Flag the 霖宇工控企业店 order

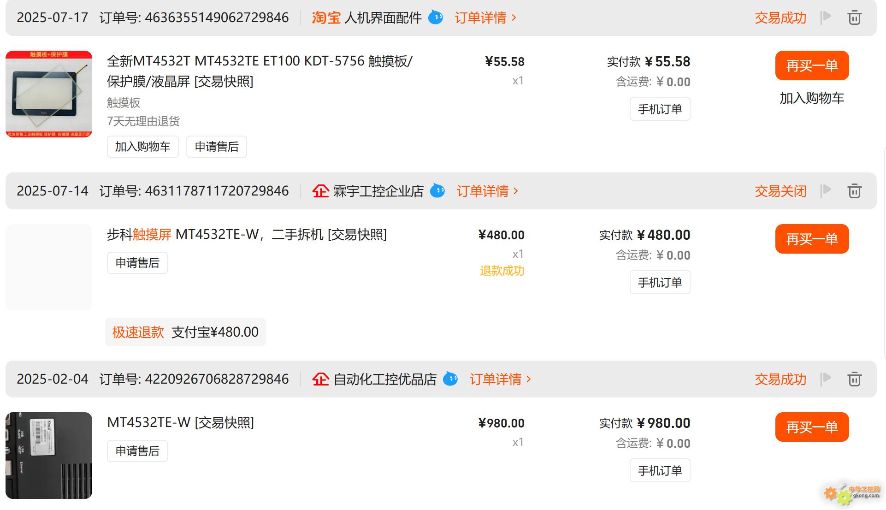(826, 191)
